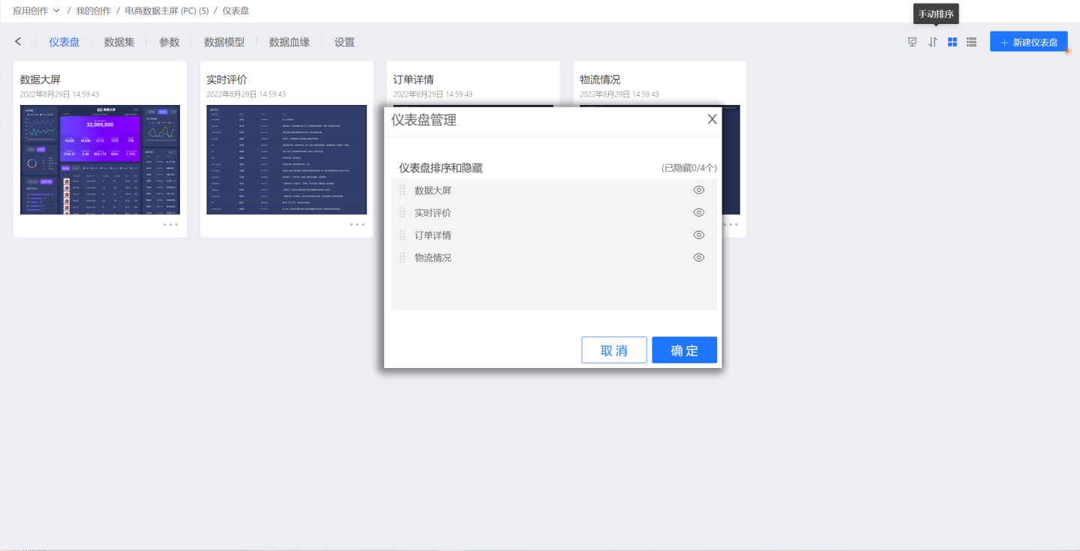Expand the 应用创作 breadcrumb dropdown
This screenshot has height=551, width=1080.
pyautogui.click(x=56, y=10)
